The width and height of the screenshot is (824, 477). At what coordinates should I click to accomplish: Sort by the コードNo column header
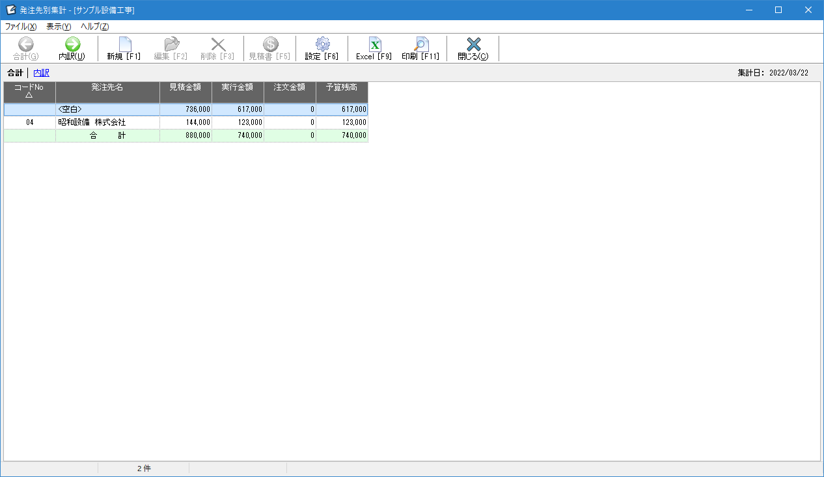tap(30, 92)
